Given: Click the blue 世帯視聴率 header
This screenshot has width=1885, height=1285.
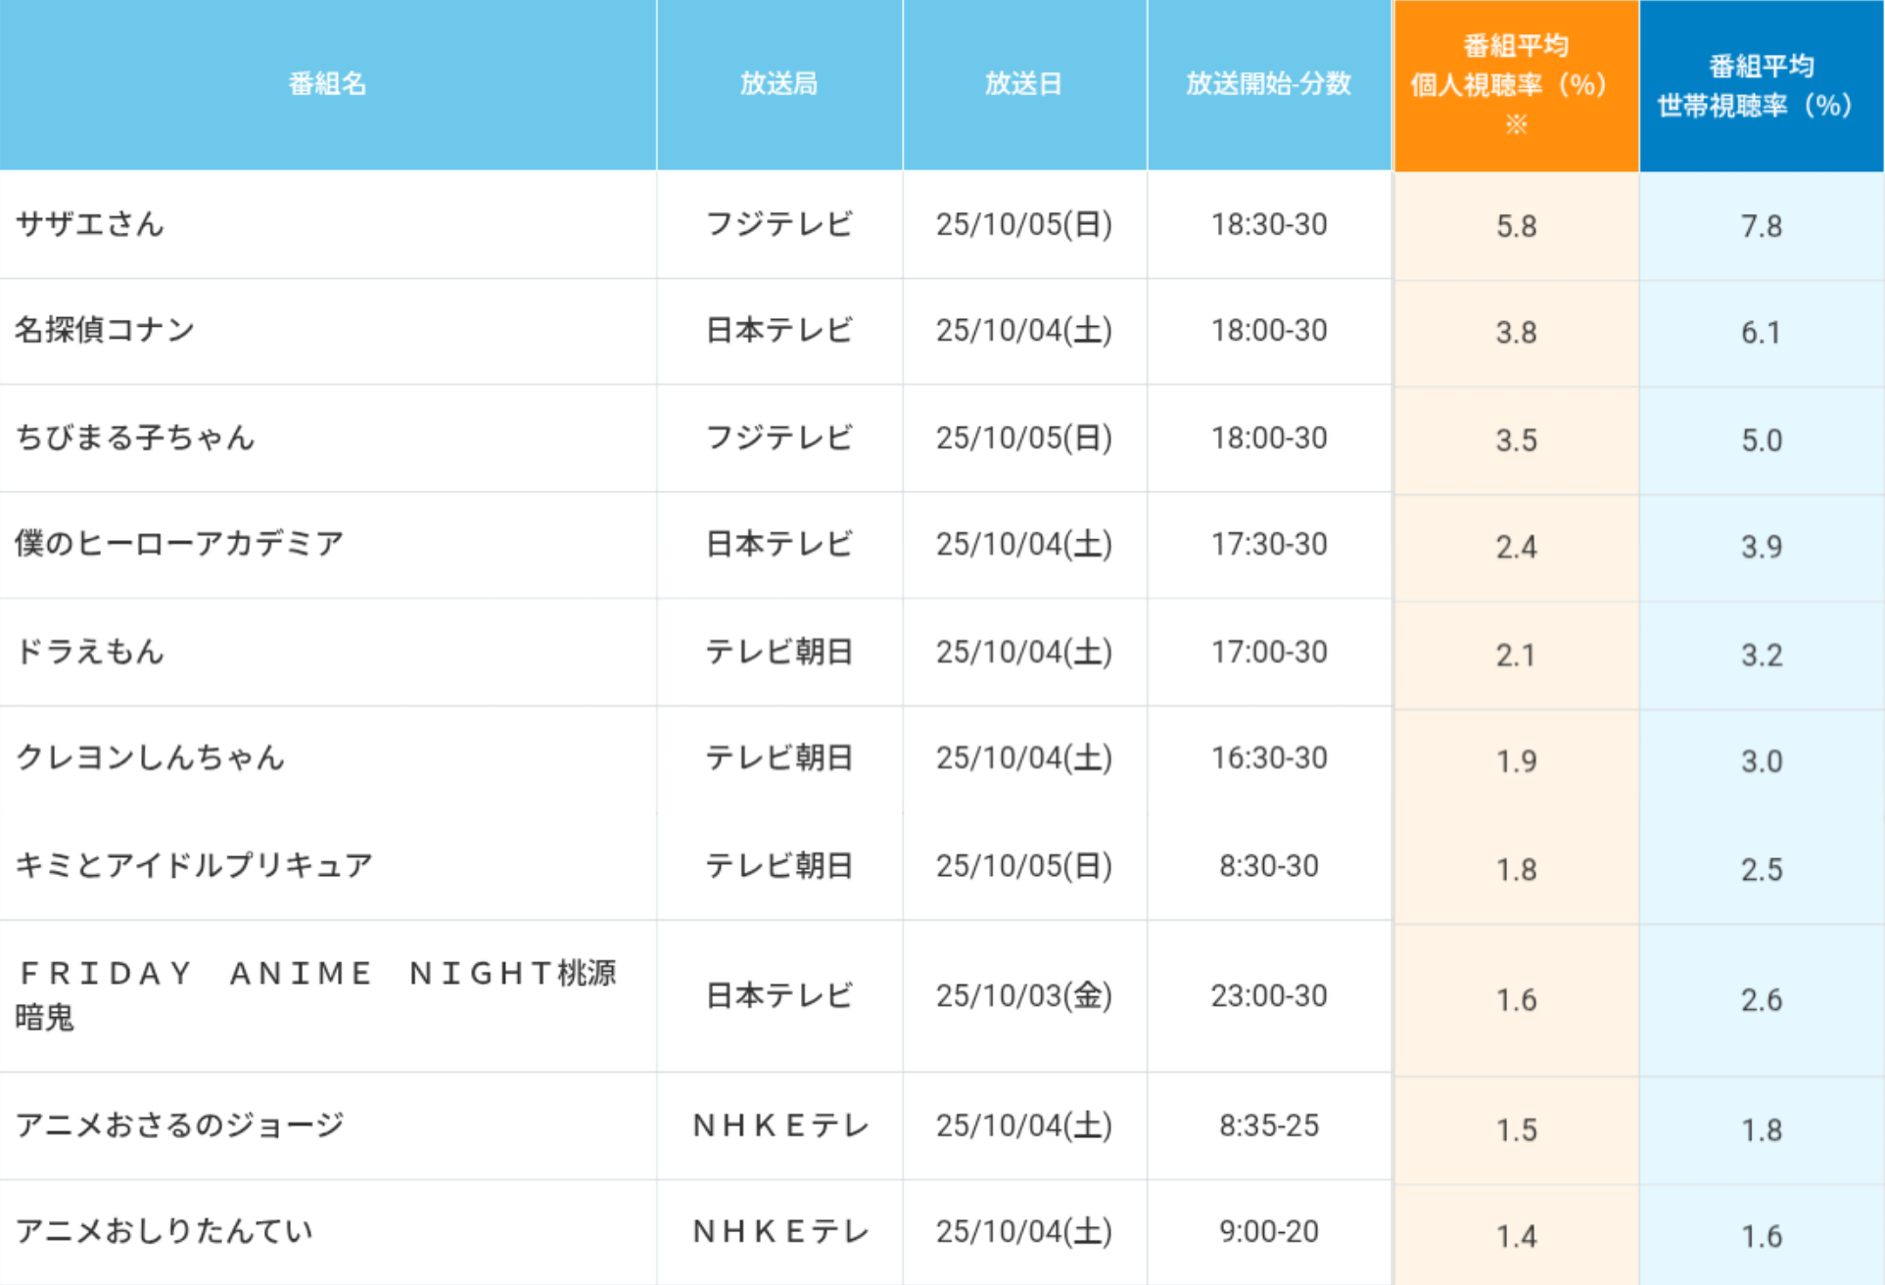Looking at the screenshot, I should click(1761, 85).
